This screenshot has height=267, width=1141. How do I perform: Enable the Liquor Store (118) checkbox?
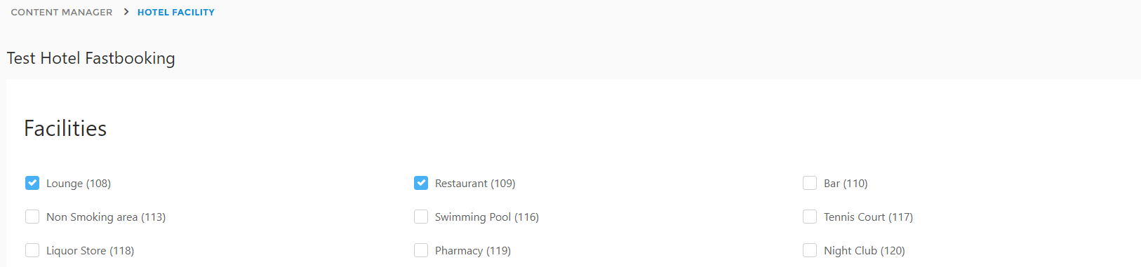click(32, 250)
